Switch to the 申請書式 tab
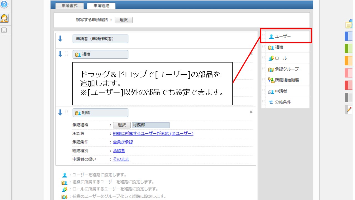The height and width of the screenshot is (200, 355). [70, 6]
